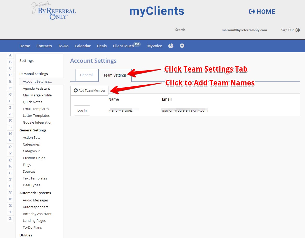Click the Account Settings page heading
Image resolution: width=305 pixels, height=238 pixels.
point(93,61)
